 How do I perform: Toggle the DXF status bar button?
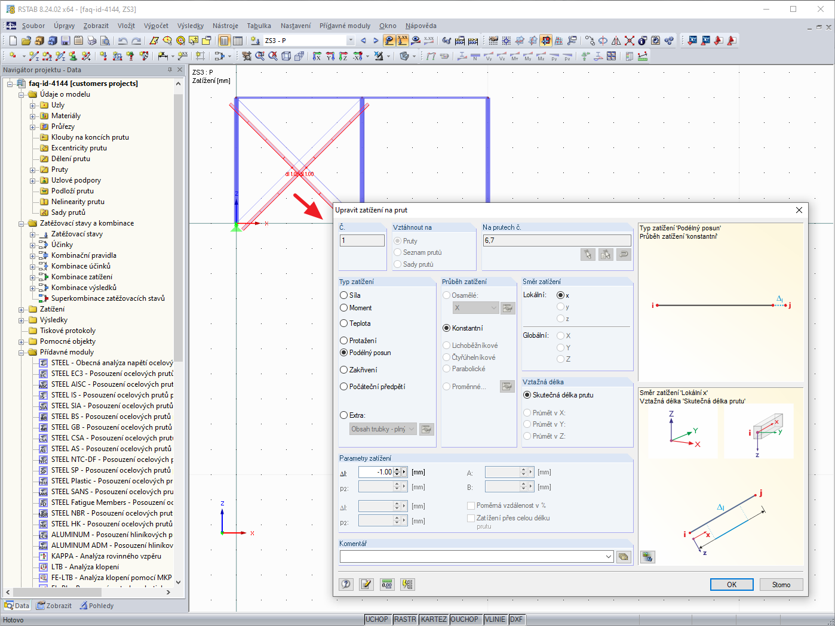click(x=517, y=619)
